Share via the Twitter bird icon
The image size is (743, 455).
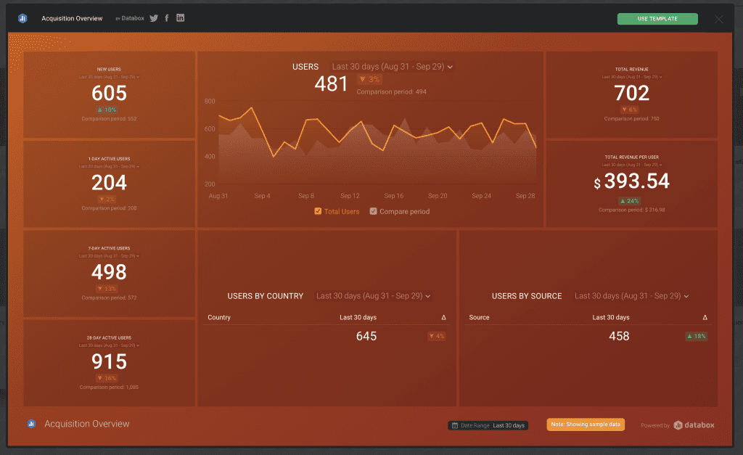pyautogui.click(x=154, y=18)
